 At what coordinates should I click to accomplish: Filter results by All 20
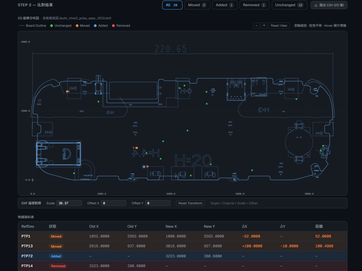pos(172,5)
